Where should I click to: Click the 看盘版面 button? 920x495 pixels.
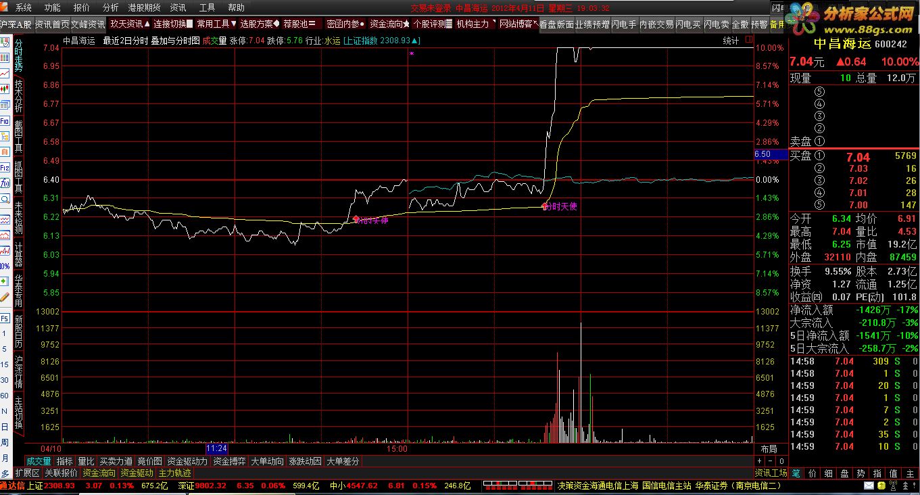(x=557, y=24)
